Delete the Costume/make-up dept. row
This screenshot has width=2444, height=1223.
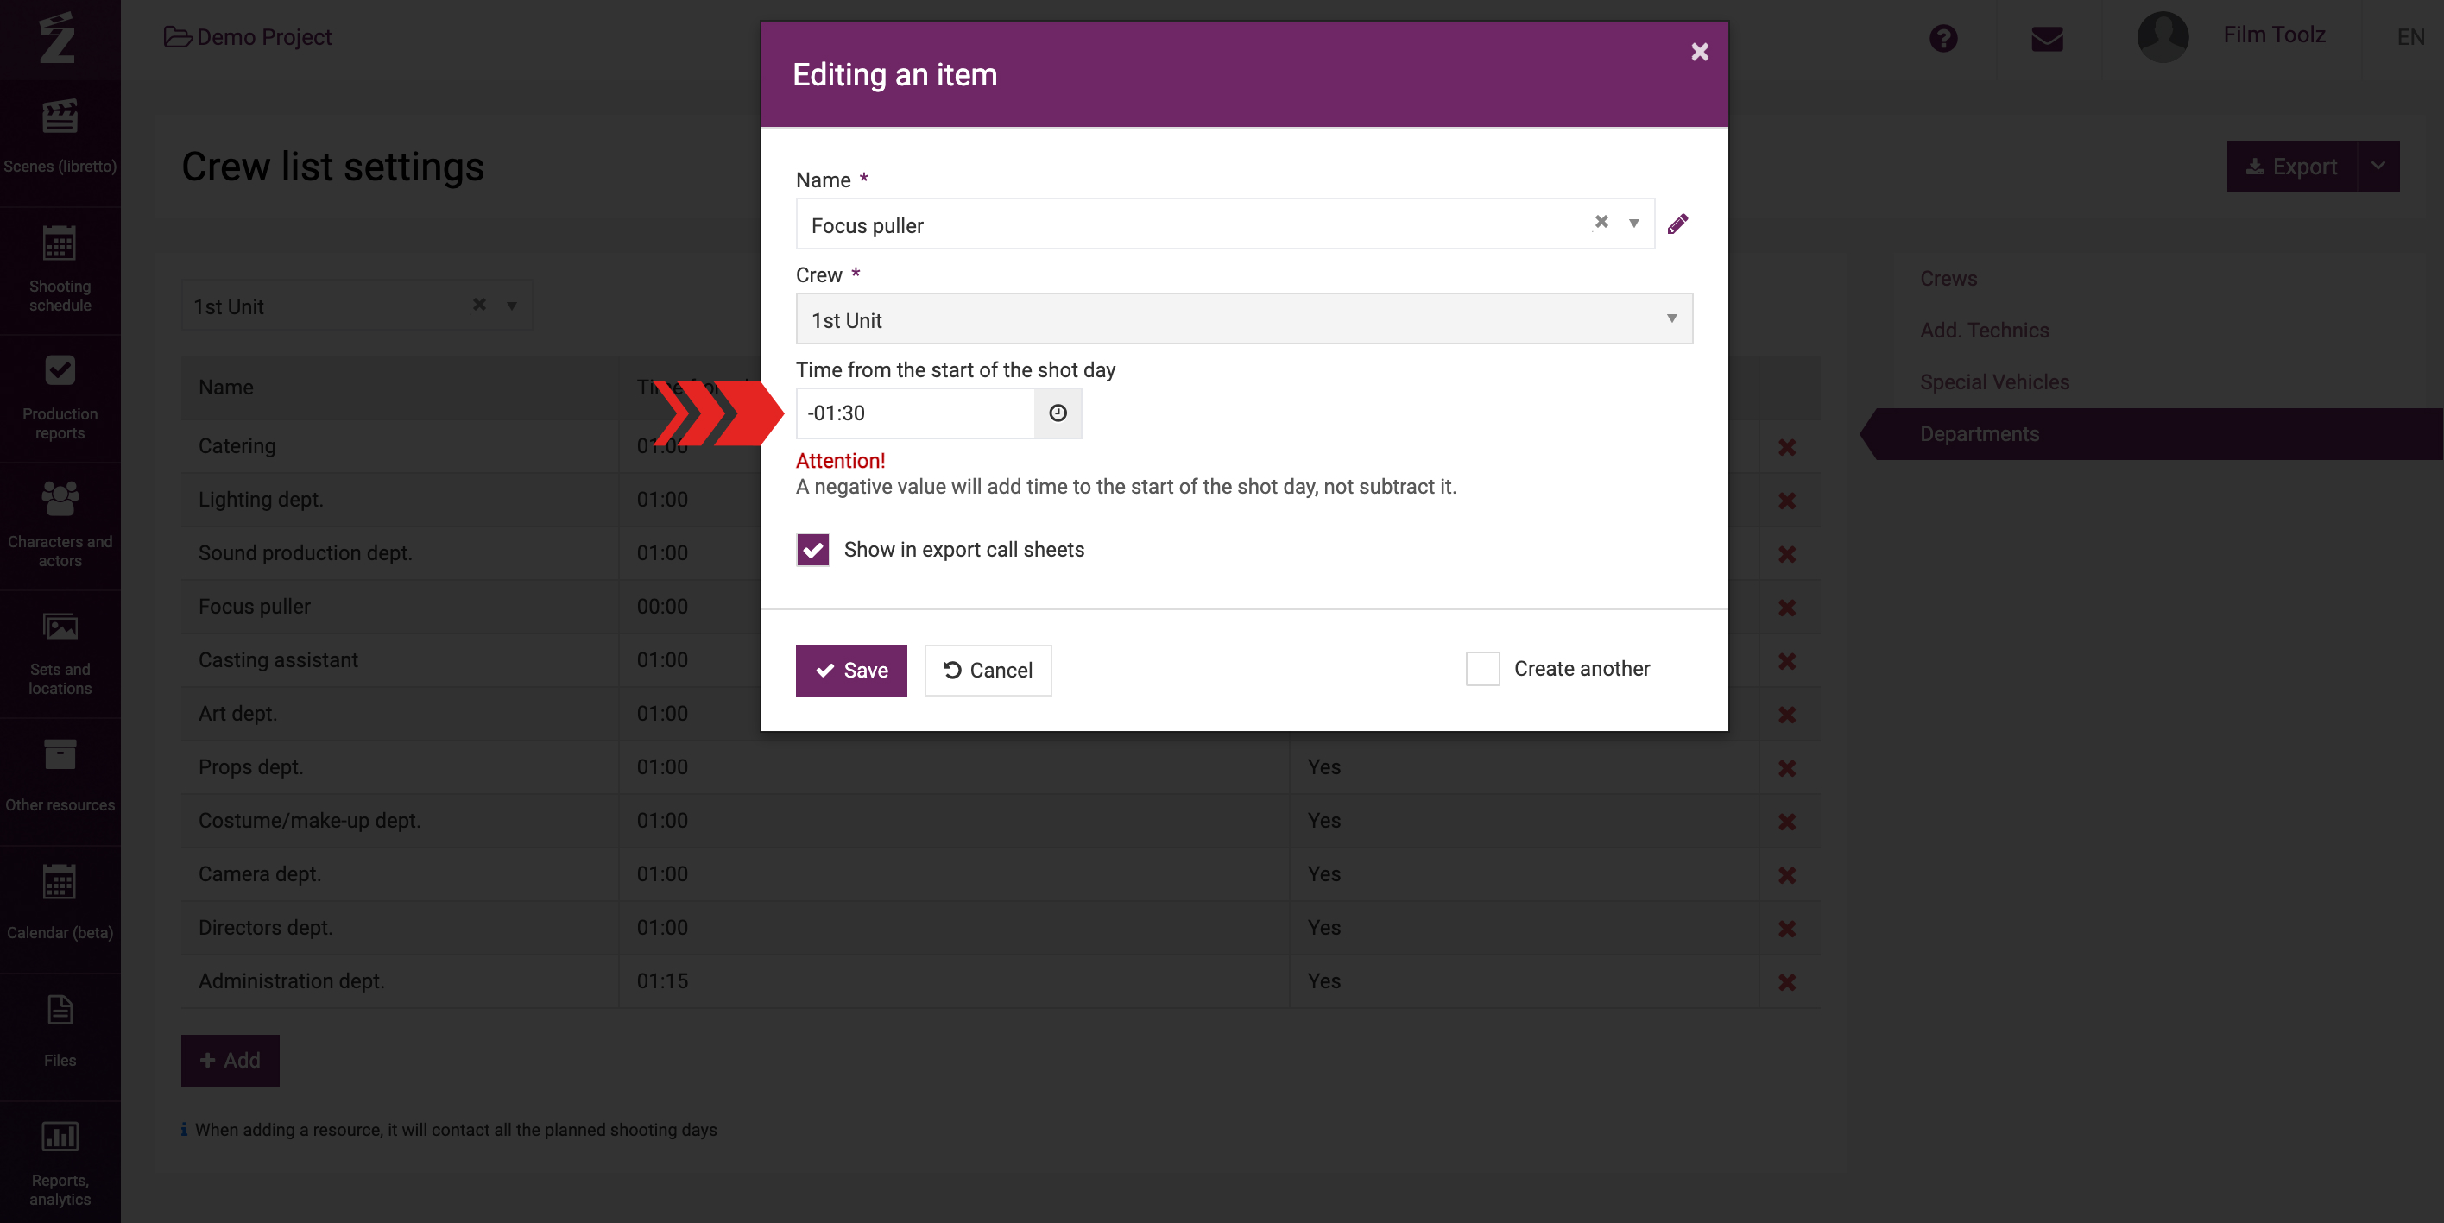click(x=1786, y=822)
